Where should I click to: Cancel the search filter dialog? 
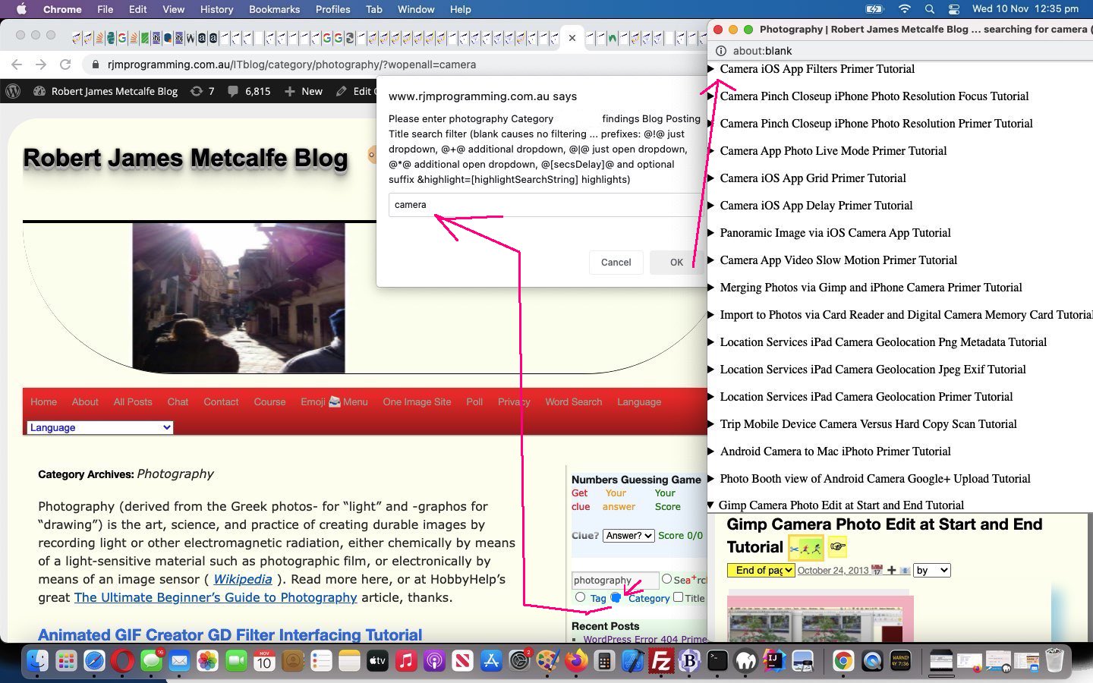pyautogui.click(x=616, y=263)
